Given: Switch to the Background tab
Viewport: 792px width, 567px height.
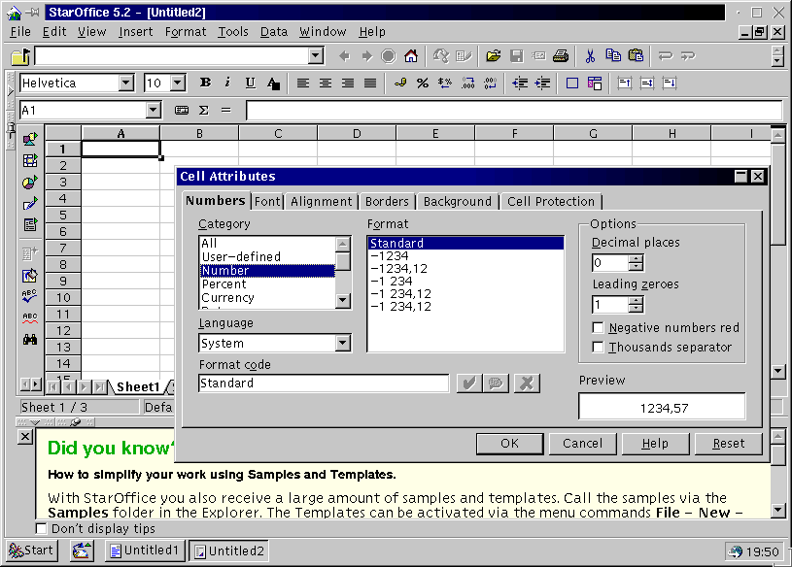Looking at the screenshot, I should tap(457, 201).
